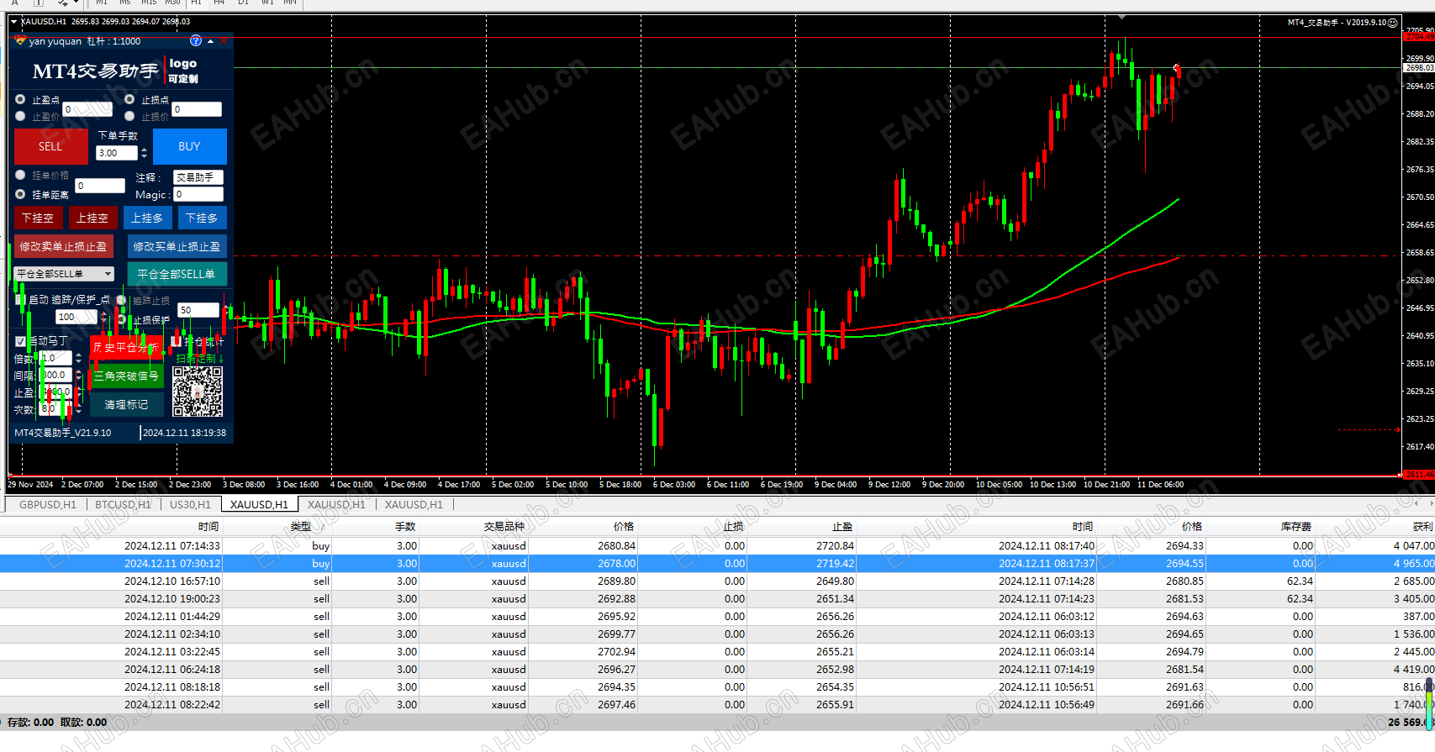Screen dimensions: 1435x752
Task: Open the chart menu triangle beside XAUUSD,H1
Action: 13,21
